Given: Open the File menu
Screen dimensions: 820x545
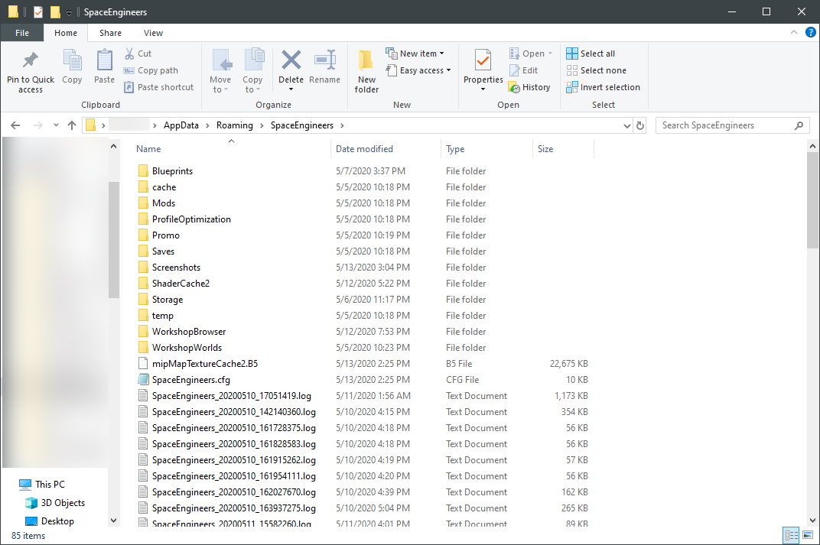Looking at the screenshot, I should [x=22, y=33].
